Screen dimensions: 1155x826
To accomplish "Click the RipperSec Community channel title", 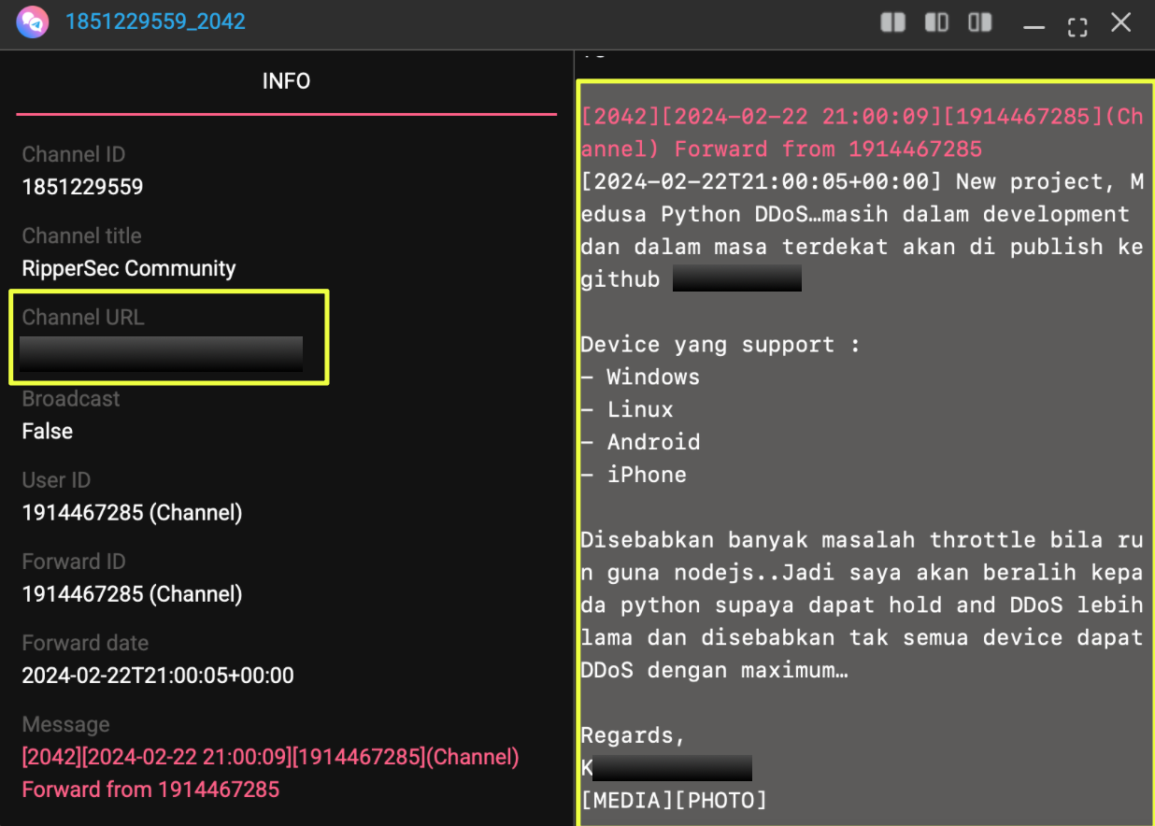I will [129, 268].
